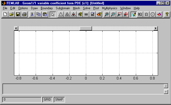Click the Zoom in magnifier icon
The width and height of the screenshot is (171, 105).
(107, 14)
